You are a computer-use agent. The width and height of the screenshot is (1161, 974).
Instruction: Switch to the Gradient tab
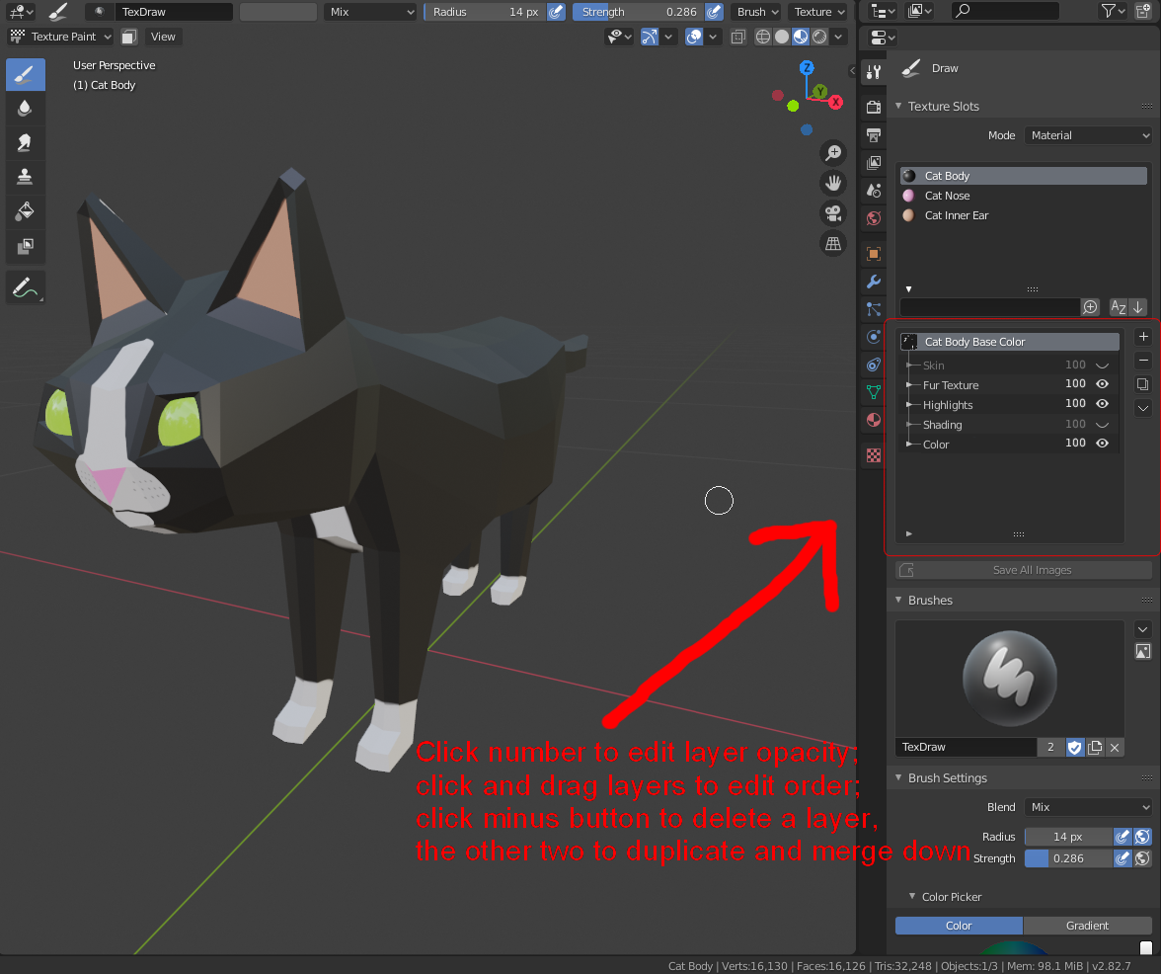(x=1087, y=926)
